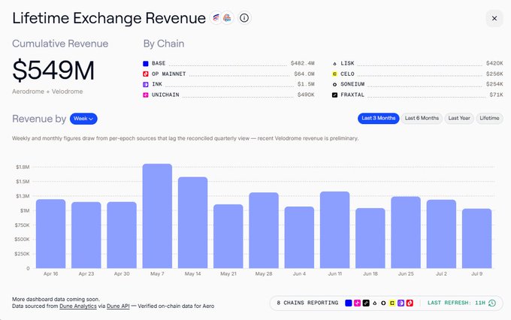Click the Jun 4 revenue bar
This screenshot has width=511, height=320.
299,237
